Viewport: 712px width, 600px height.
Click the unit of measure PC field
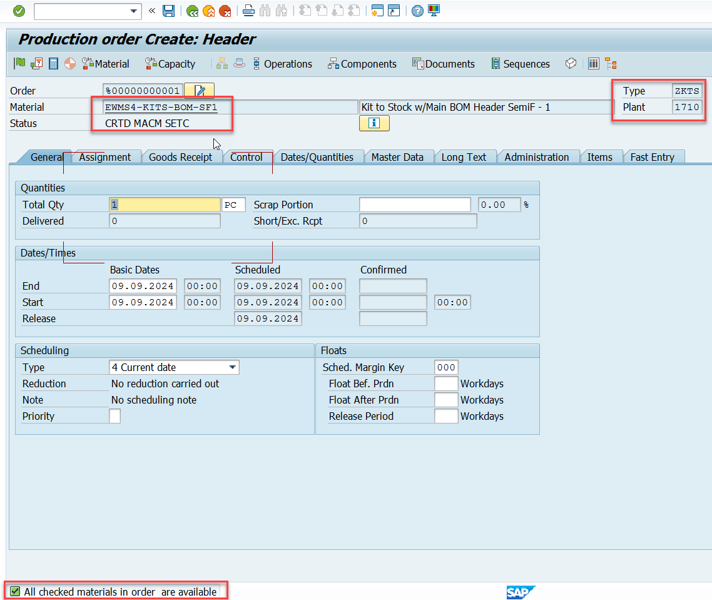click(234, 205)
